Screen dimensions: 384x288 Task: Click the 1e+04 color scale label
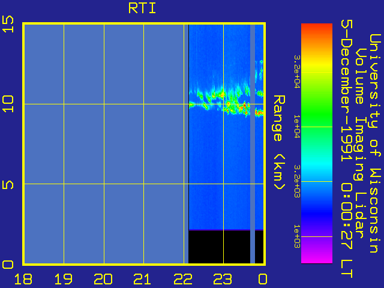tap(297, 127)
